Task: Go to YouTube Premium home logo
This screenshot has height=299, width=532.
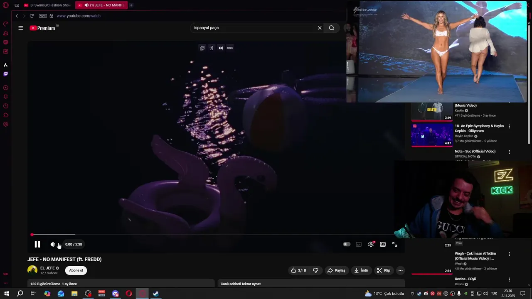Action: 42,28
